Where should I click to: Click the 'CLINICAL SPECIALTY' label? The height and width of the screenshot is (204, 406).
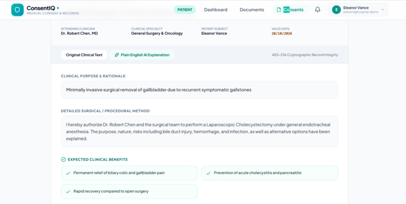point(147,29)
